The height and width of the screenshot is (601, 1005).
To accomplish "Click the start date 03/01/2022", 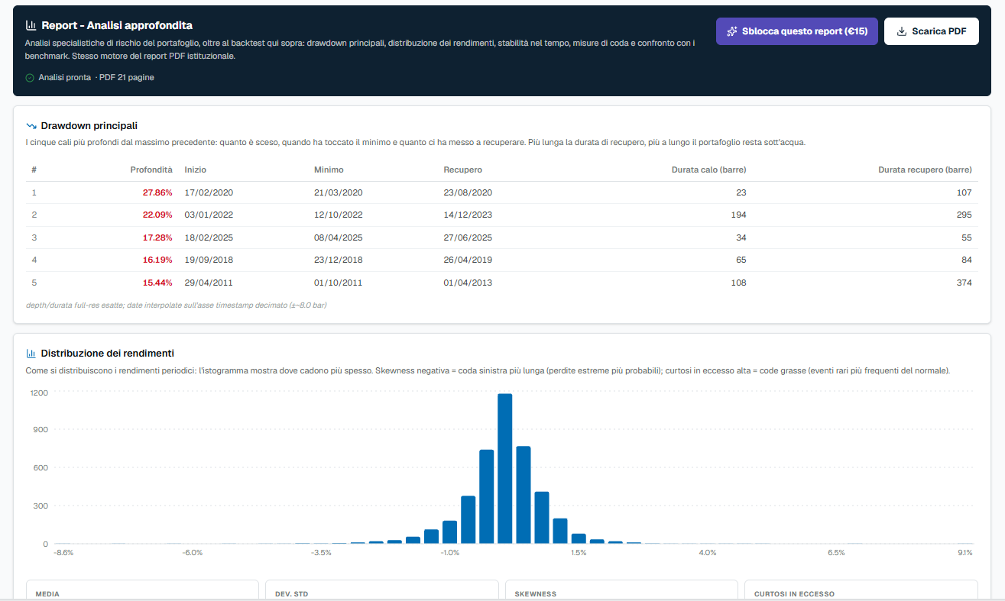I will (x=209, y=215).
